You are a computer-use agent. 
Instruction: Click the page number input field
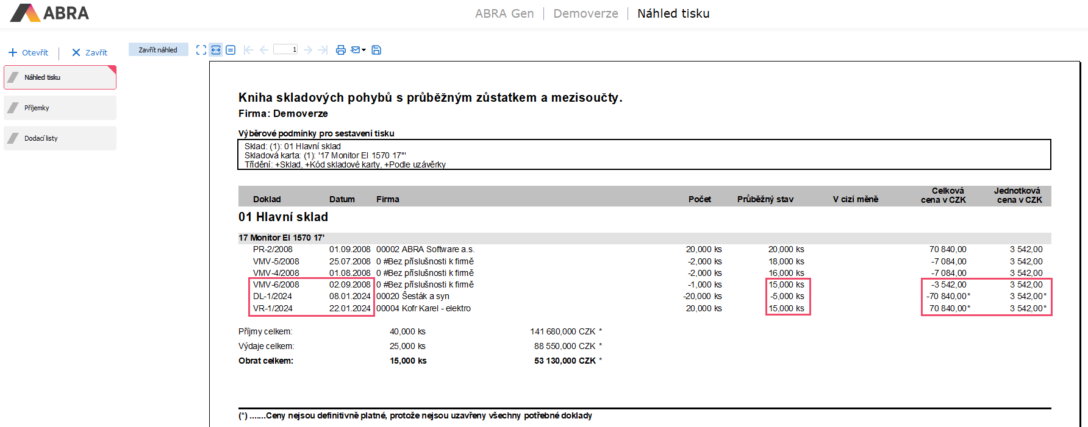(285, 49)
